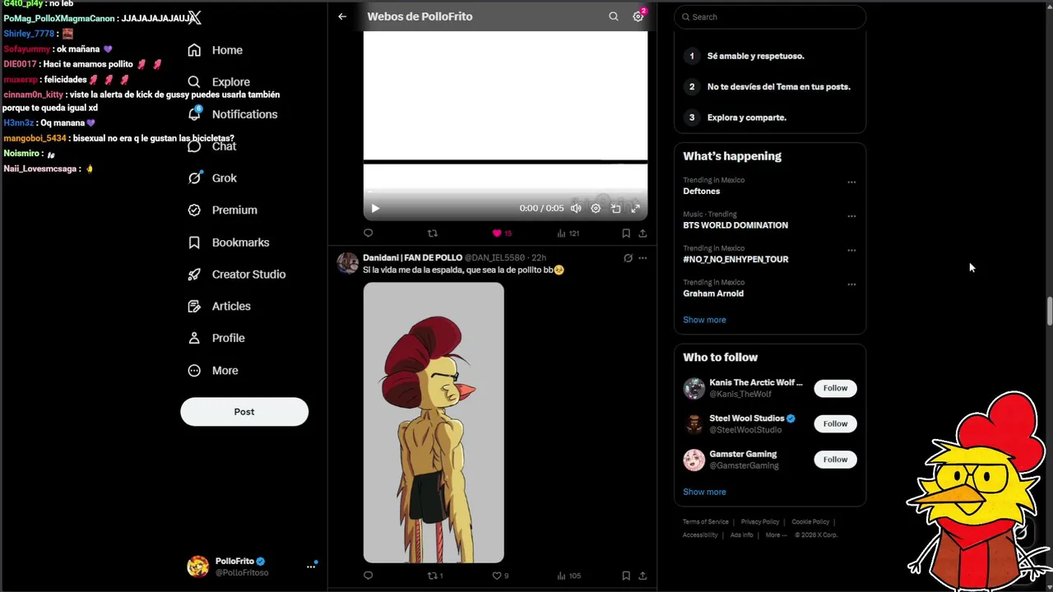Share Danidani's post

[x=642, y=576]
